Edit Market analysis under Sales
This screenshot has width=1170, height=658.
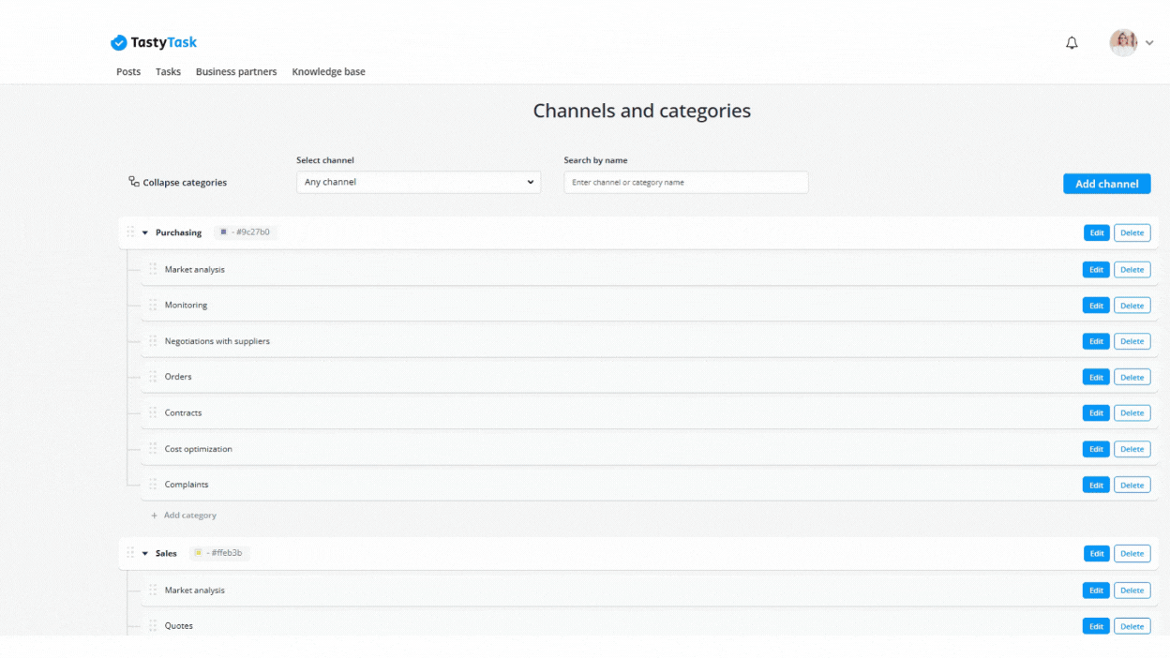click(1096, 591)
